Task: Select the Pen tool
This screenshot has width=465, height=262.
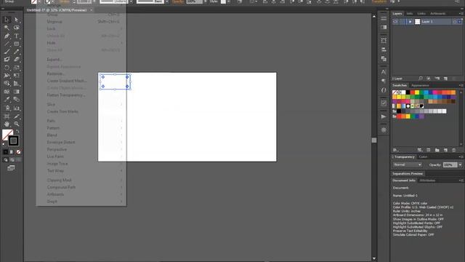Action: tap(7, 36)
